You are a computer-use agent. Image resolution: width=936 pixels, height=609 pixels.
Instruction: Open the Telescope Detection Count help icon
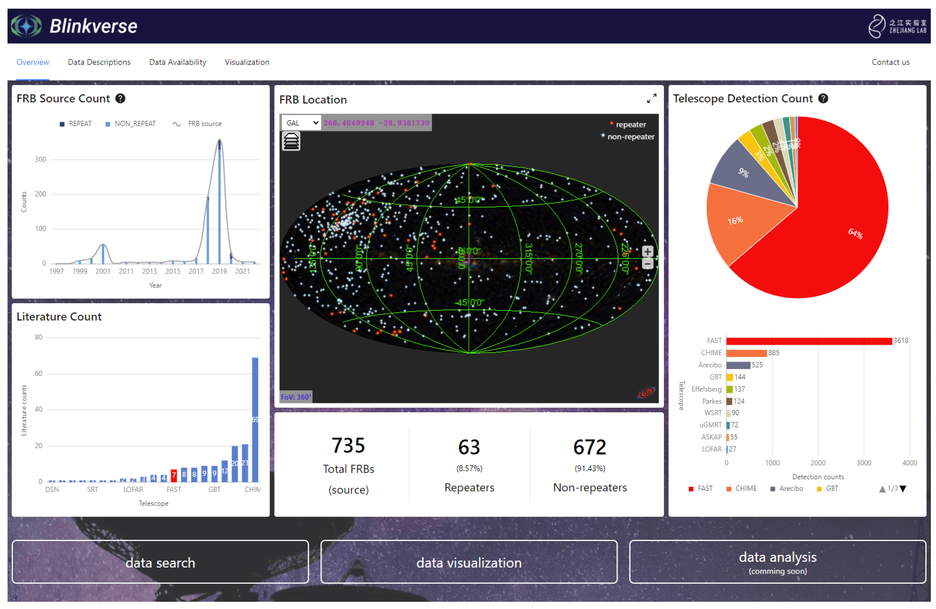tap(823, 98)
